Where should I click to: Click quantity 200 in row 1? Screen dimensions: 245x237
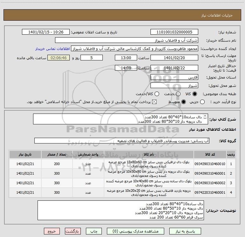tap(57, 164)
